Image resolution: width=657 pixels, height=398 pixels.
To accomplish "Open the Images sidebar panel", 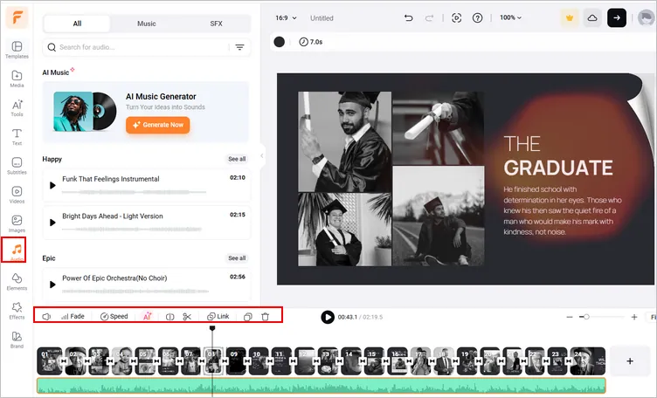I will pyautogui.click(x=17, y=223).
